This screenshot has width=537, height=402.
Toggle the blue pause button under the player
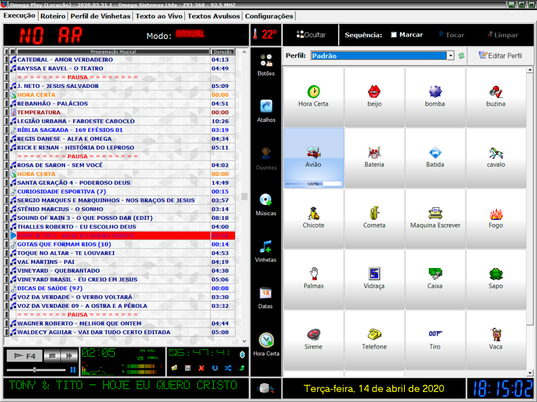point(73,370)
